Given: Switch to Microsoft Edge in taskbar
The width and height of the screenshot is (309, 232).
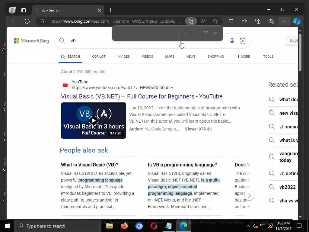Looking at the screenshot, I should click(183, 226).
